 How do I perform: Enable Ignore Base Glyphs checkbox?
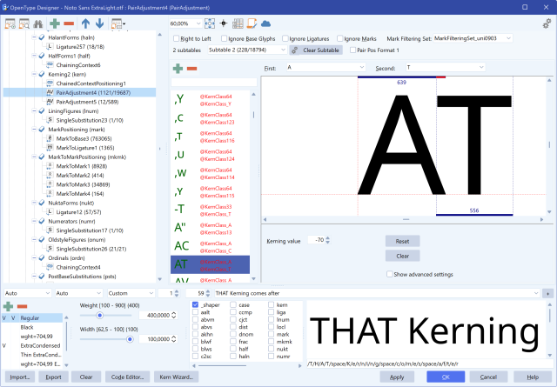point(224,38)
